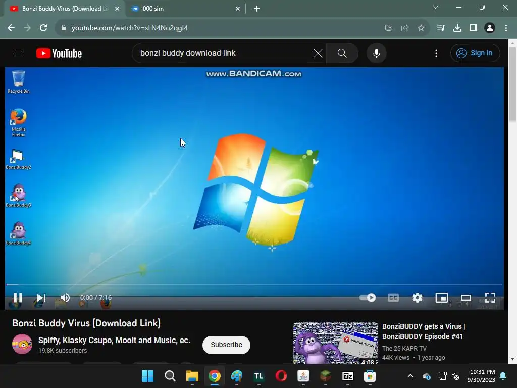
Task: Enable theater mode view
Action: coord(466,298)
